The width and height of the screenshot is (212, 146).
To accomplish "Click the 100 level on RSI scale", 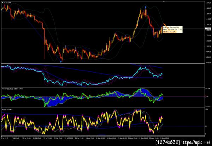I will (x=206, y=109).
